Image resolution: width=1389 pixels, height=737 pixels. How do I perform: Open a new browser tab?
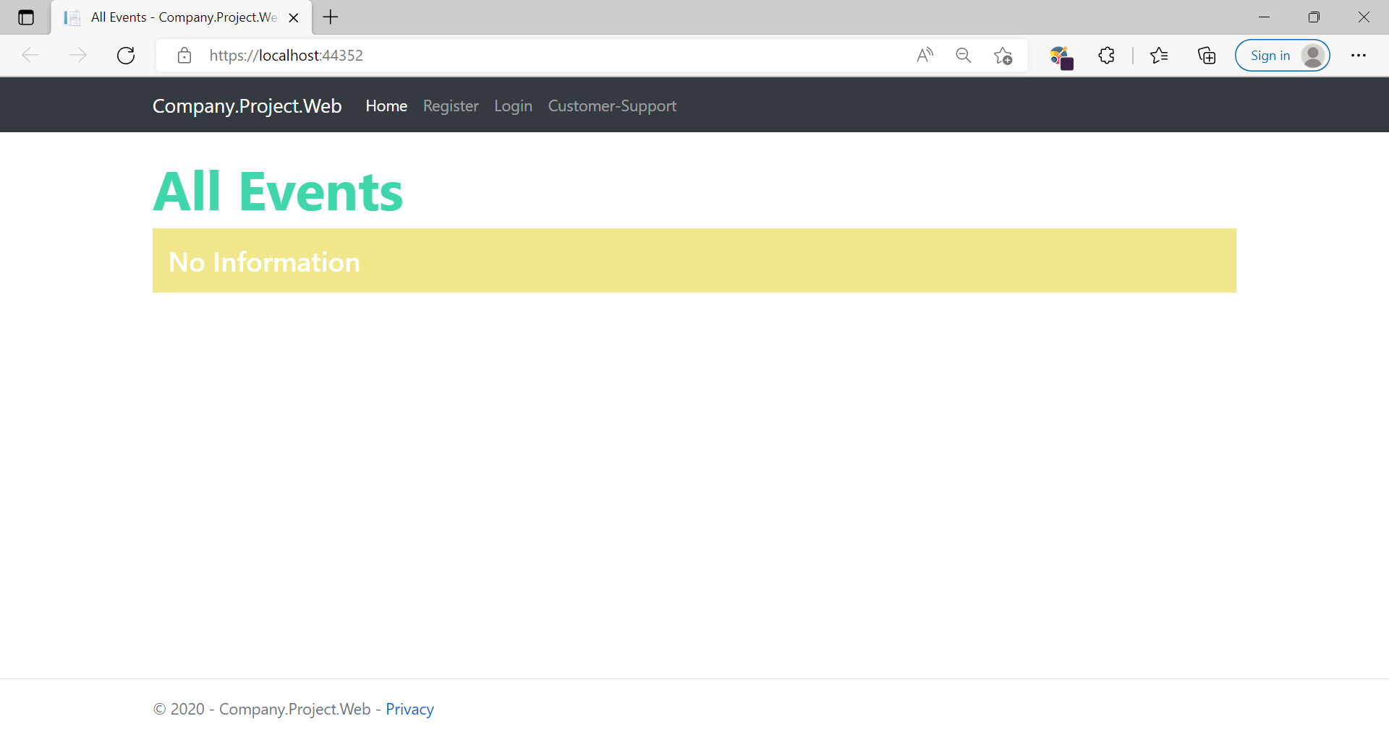click(x=331, y=17)
